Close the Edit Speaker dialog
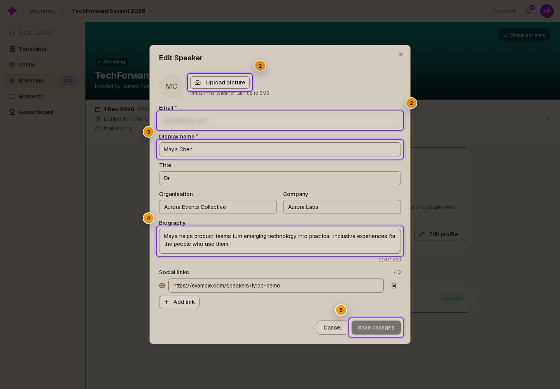Viewport: 560px width, 389px height. tap(401, 54)
